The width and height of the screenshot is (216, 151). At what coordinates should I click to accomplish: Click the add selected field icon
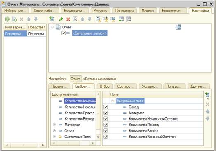tap(207, 95)
